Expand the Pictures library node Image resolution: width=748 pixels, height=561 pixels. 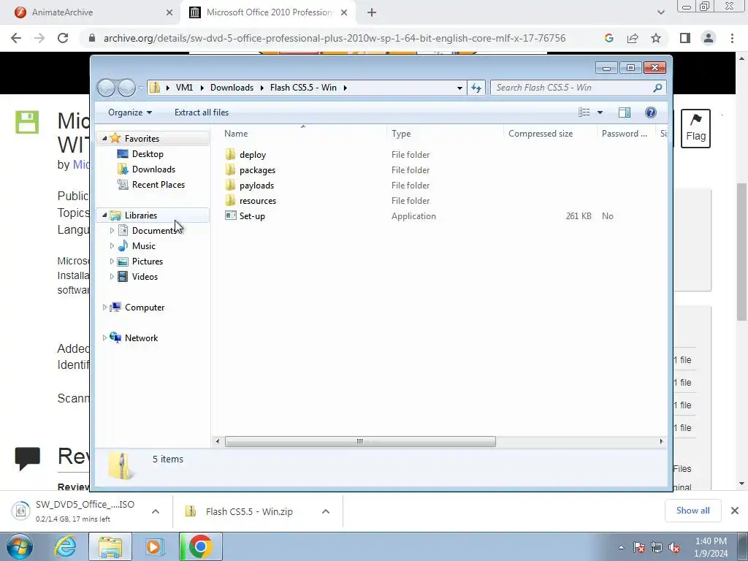(112, 261)
